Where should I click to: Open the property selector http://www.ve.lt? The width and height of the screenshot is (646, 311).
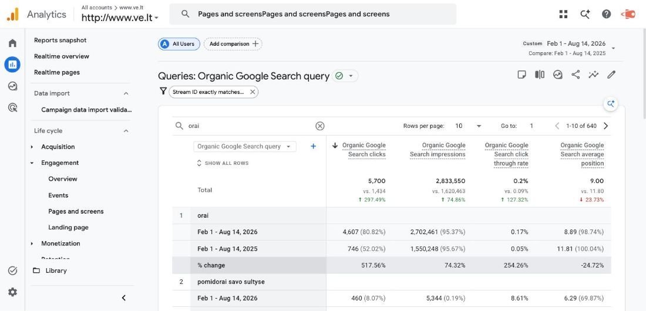(x=120, y=18)
